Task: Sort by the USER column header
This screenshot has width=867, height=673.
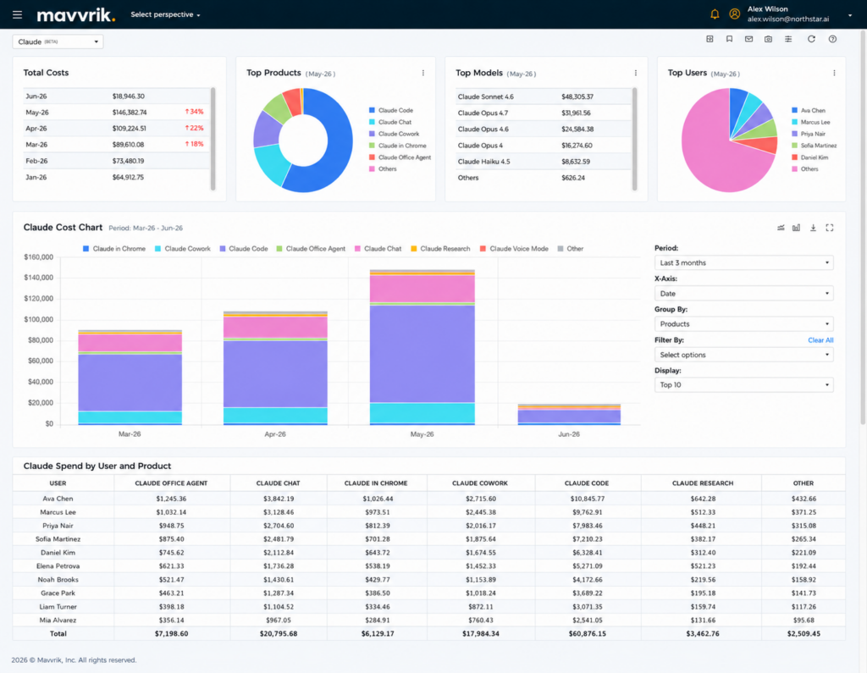Action: [x=58, y=483]
